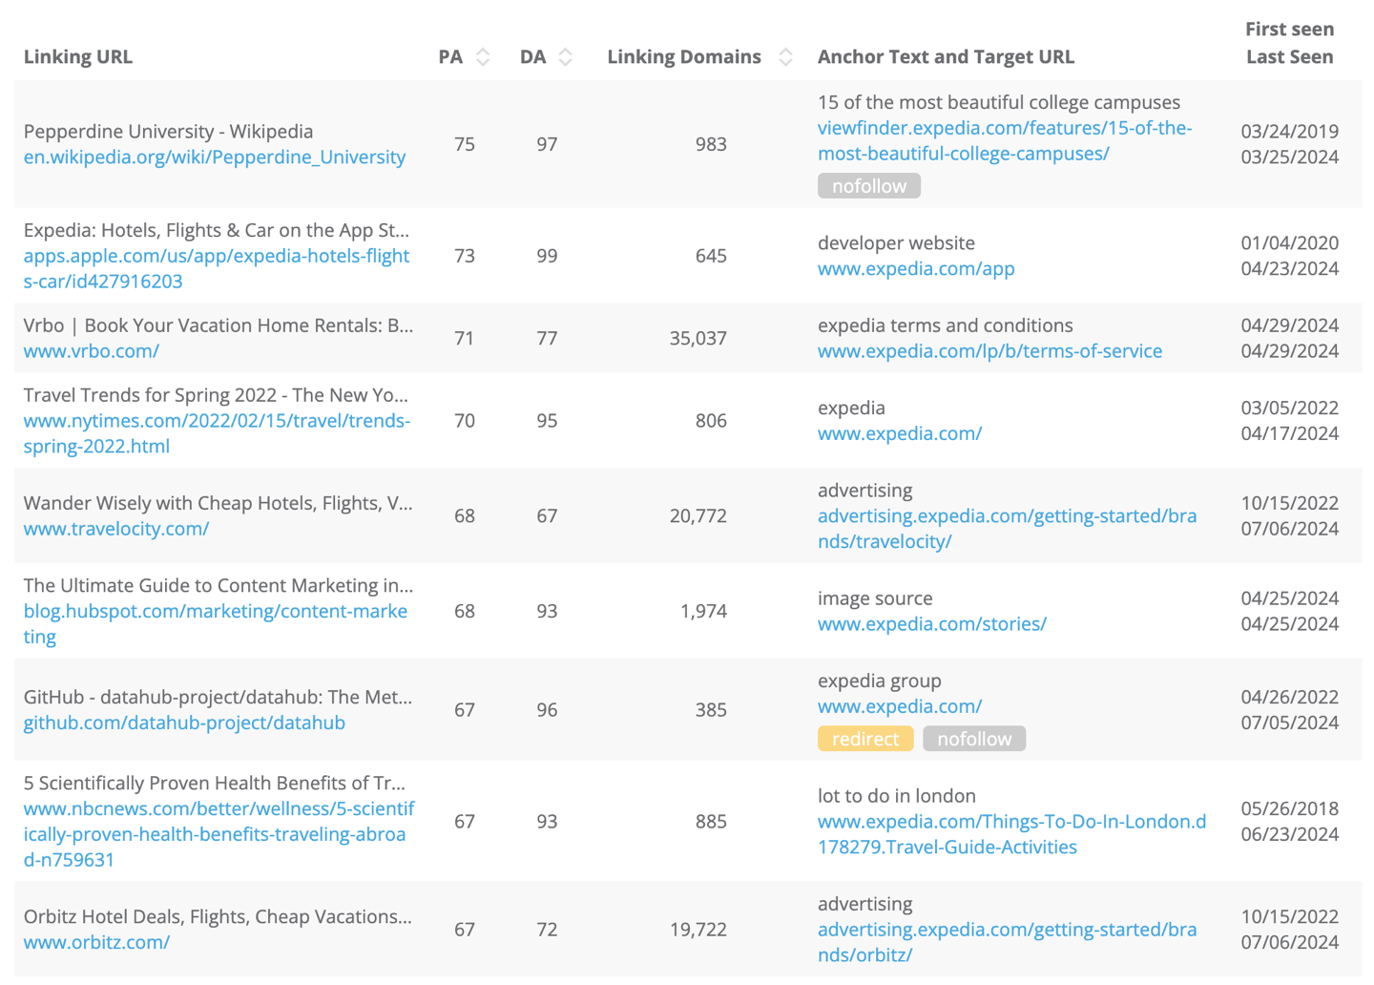The height and width of the screenshot is (985, 1374).
Task: Open www.travelocity.com linking URL
Action: click(116, 528)
